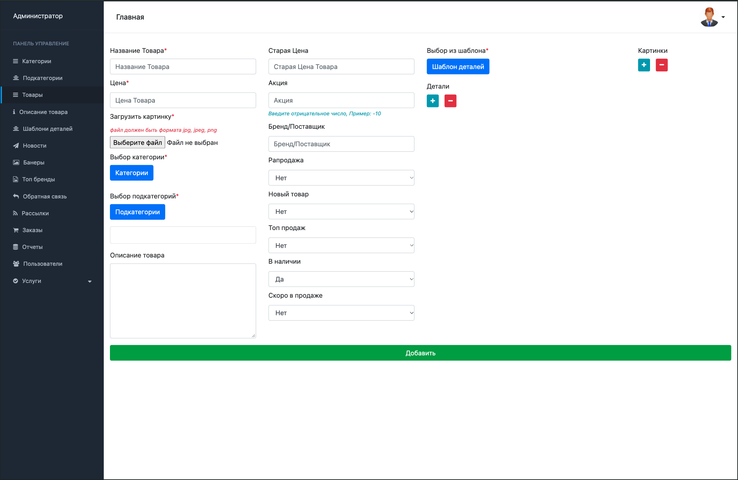The height and width of the screenshot is (480, 738).
Task: Open the Скоро в продаже dropdown
Action: click(x=341, y=313)
